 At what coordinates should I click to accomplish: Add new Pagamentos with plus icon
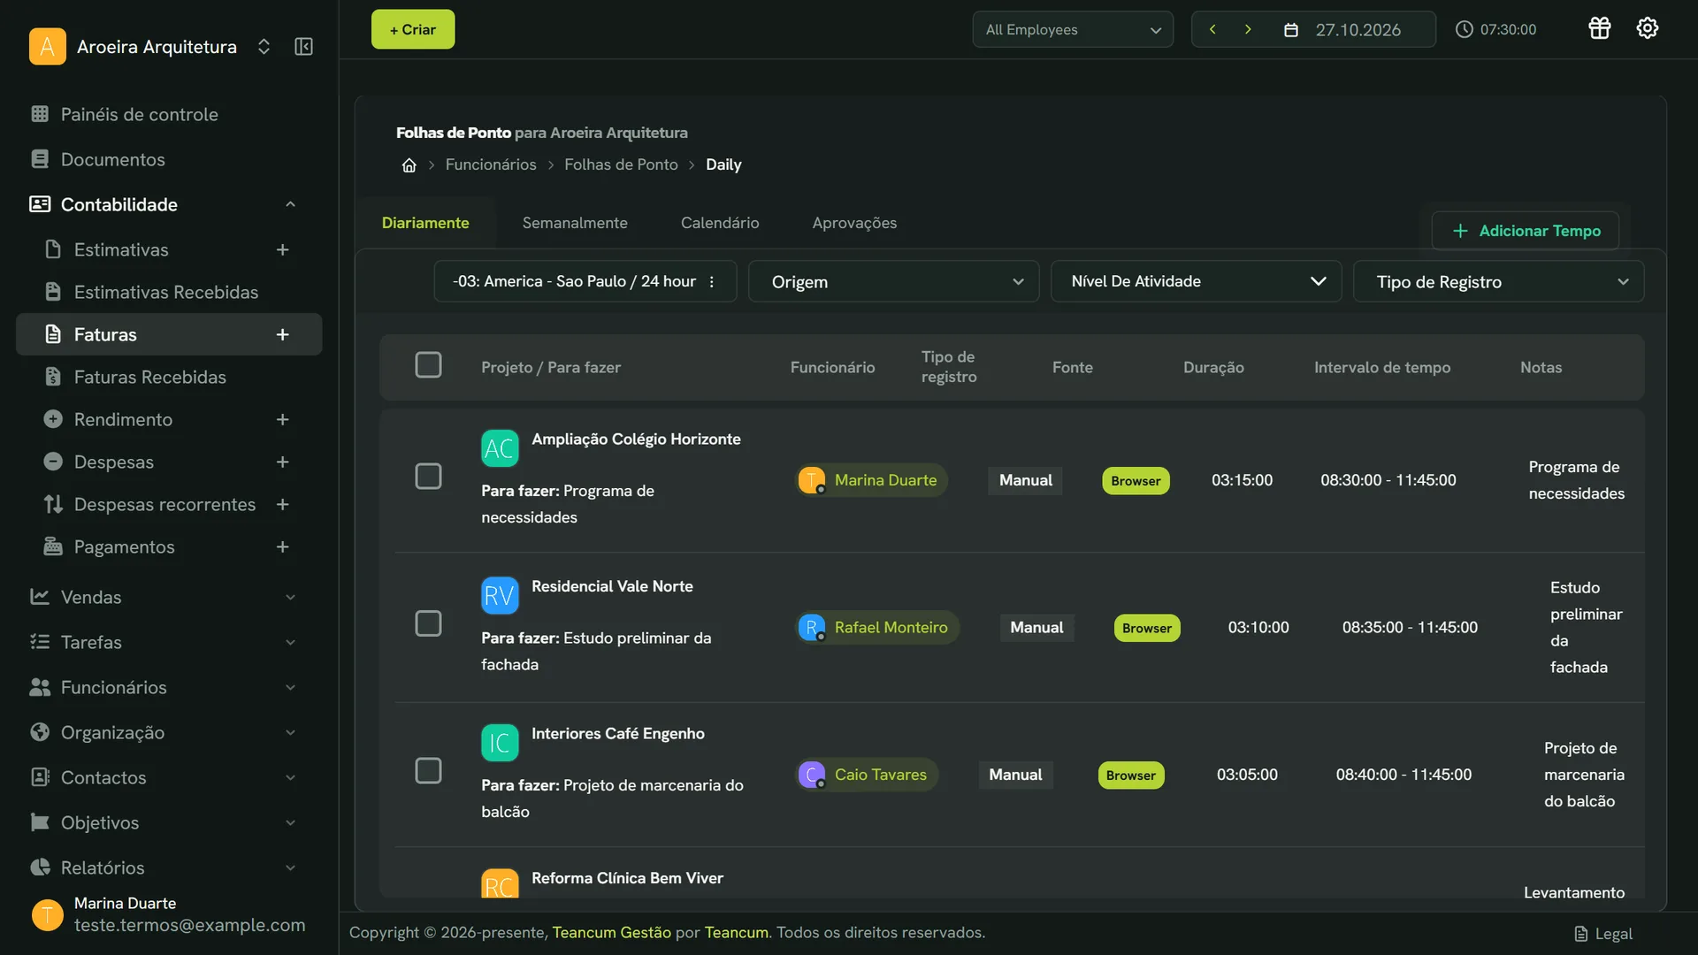(x=282, y=547)
